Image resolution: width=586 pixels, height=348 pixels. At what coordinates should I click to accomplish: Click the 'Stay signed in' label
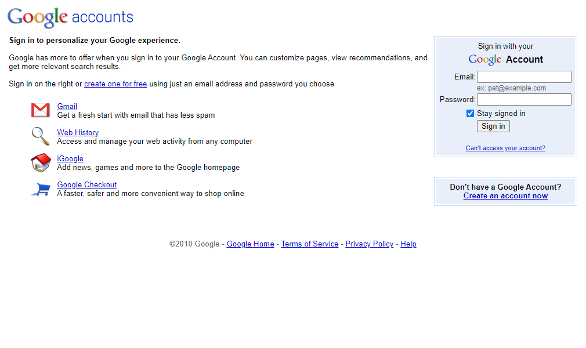tap(501, 113)
